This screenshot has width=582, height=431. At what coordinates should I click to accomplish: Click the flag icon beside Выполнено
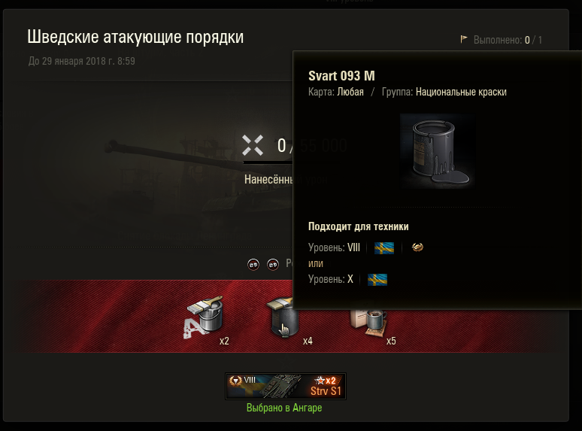click(464, 39)
